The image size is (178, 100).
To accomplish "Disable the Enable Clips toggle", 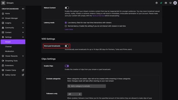I will [67, 66].
